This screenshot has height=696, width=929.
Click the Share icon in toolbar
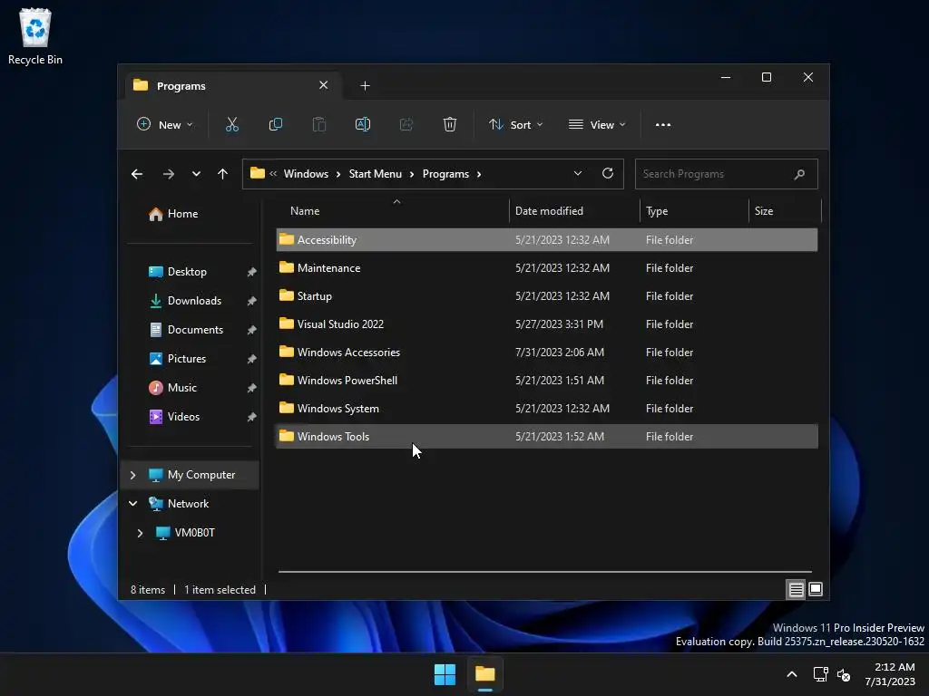point(406,124)
